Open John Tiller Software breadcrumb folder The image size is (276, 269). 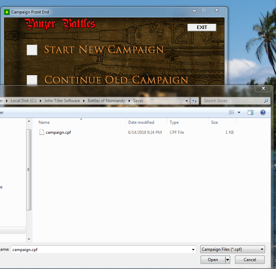(62, 101)
